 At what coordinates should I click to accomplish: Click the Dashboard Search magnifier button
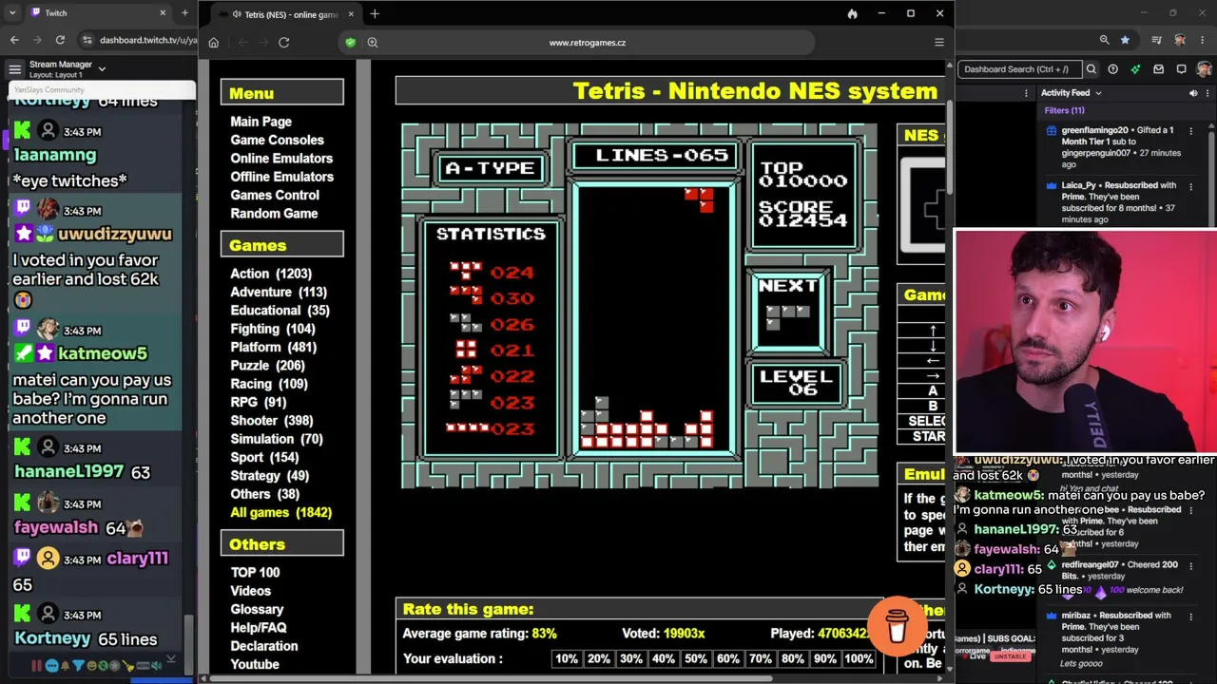pos(1091,68)
